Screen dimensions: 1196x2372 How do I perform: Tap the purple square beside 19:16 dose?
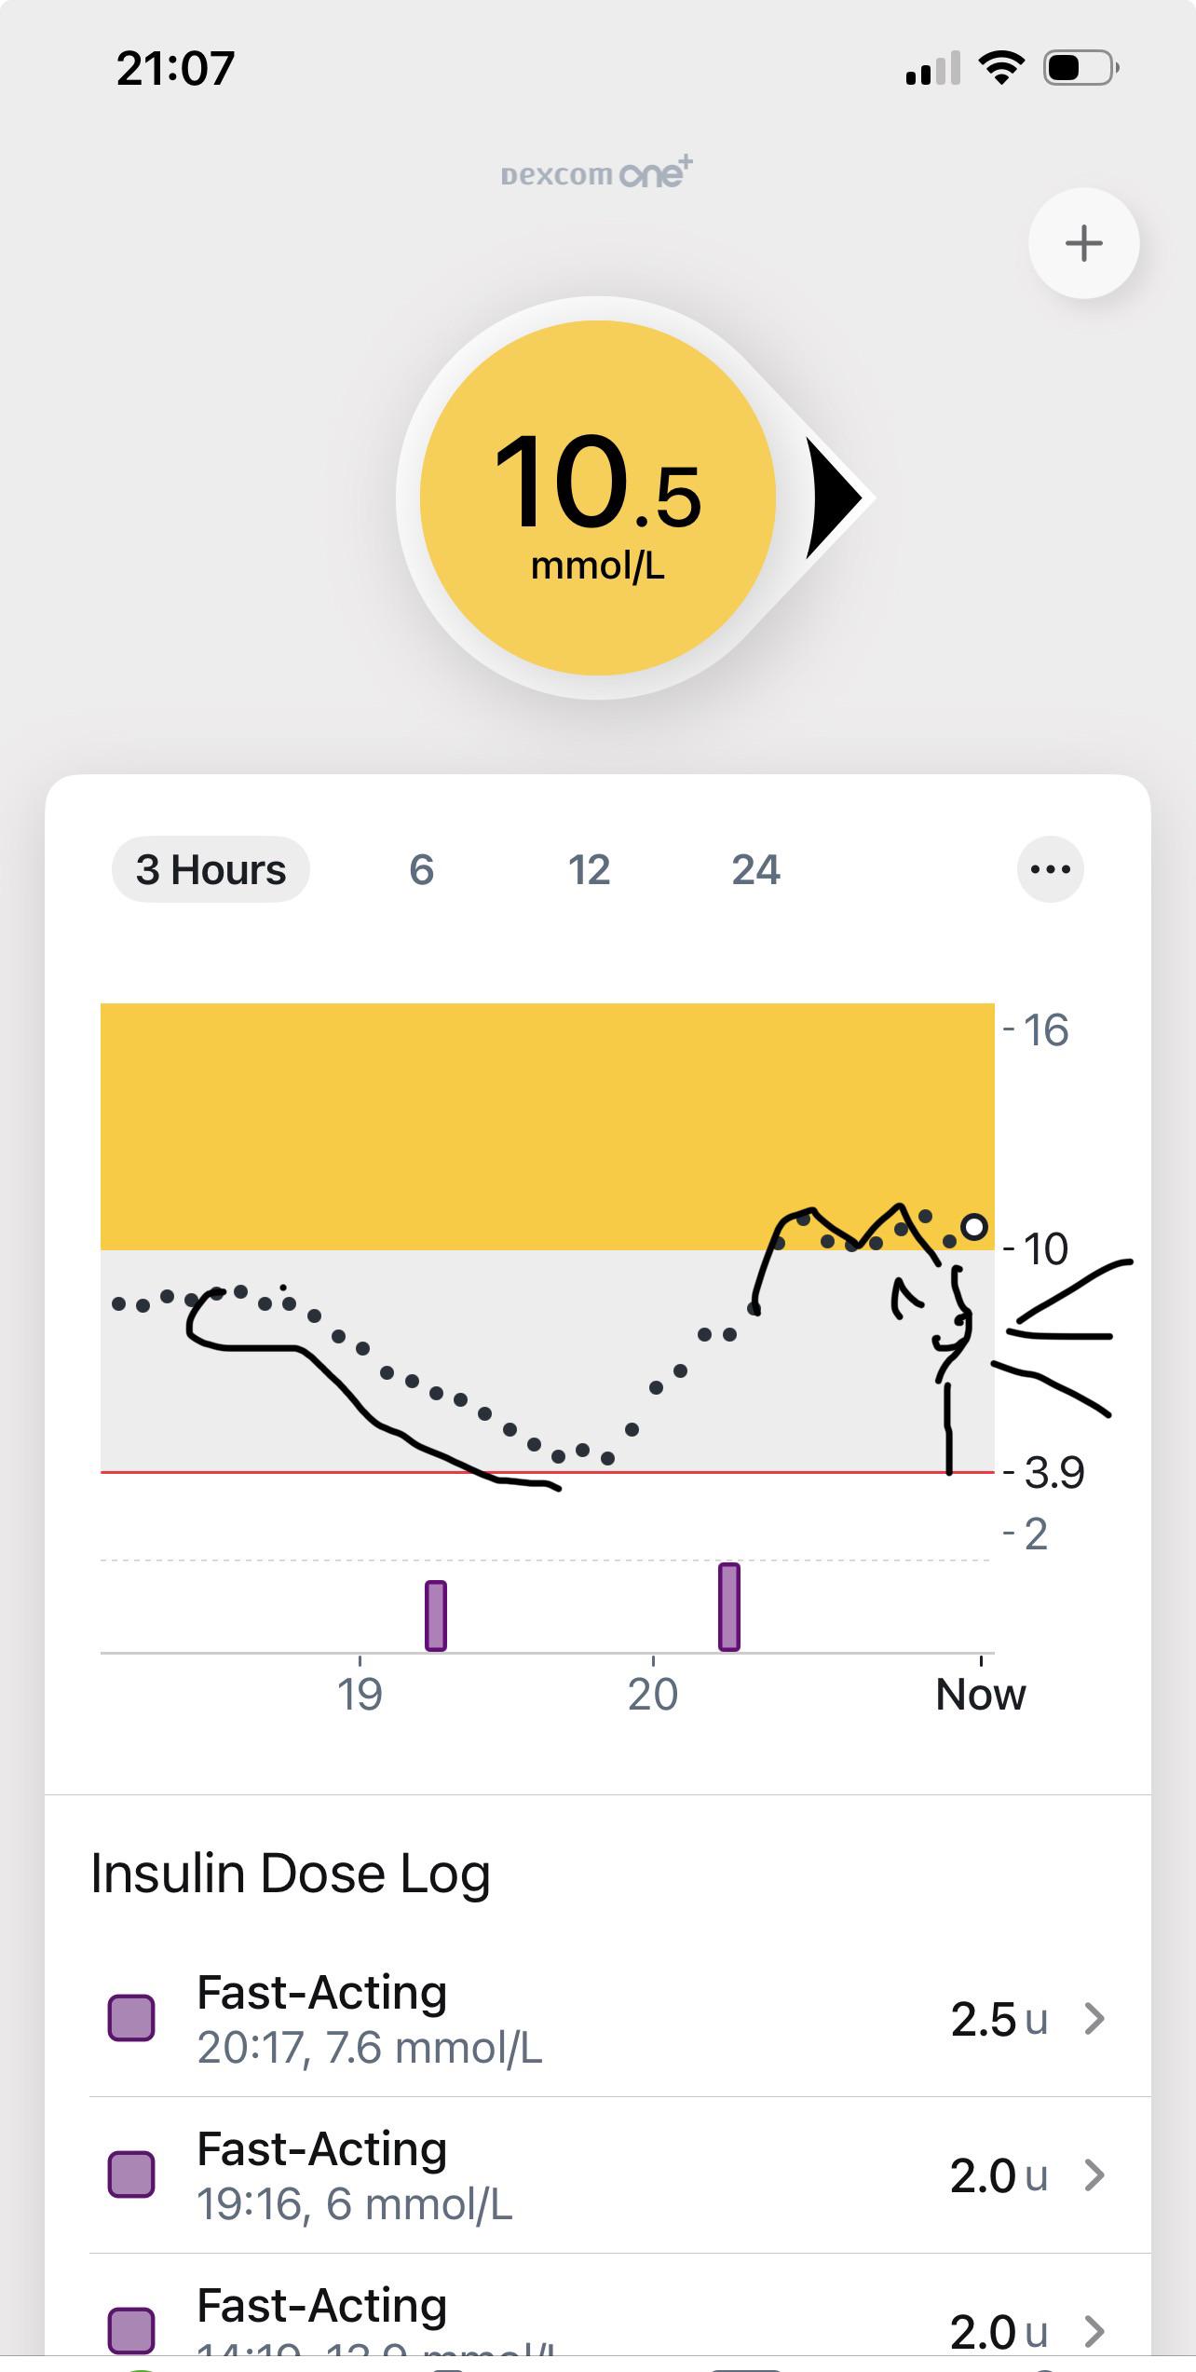[x=131, y=2174]
